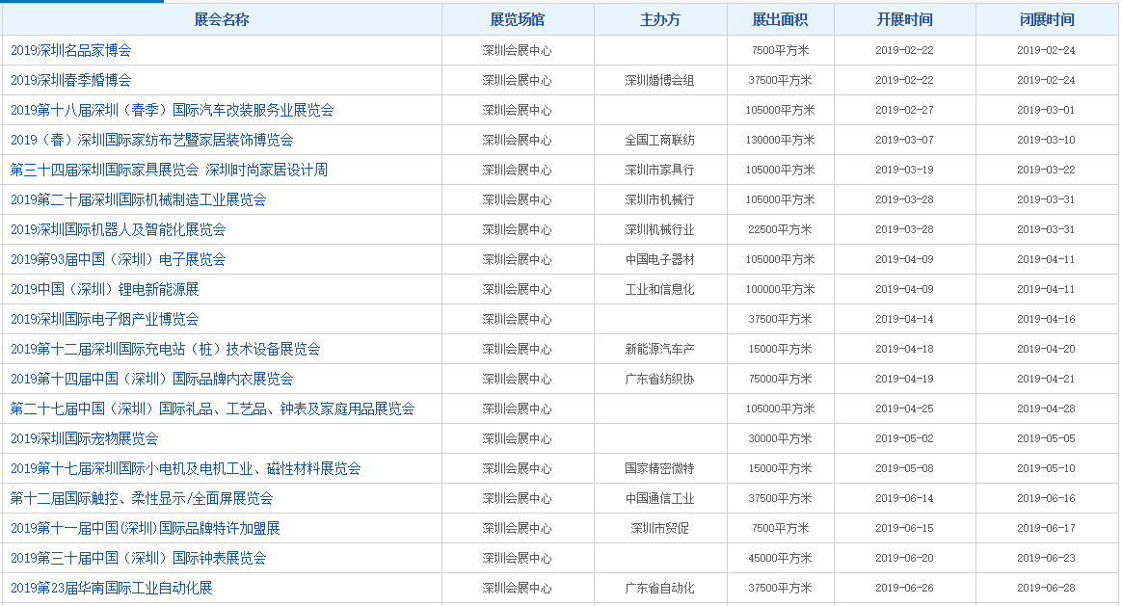Open the 2019深圳春季婚博会 link
Viewport: 1122px width, 606px height.
click(70, 80)
